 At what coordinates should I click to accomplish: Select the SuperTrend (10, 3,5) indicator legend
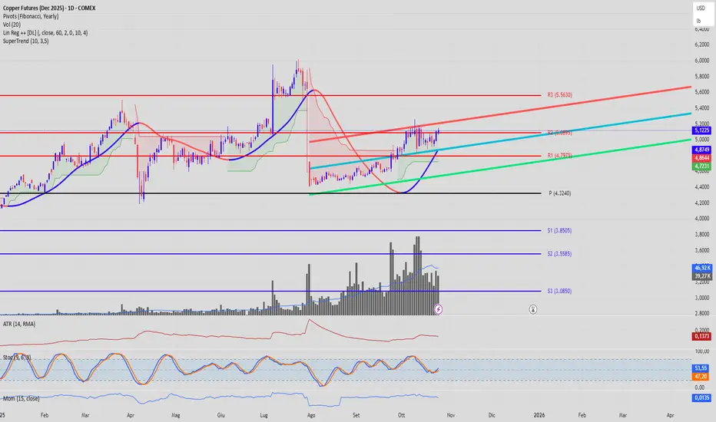25,41
